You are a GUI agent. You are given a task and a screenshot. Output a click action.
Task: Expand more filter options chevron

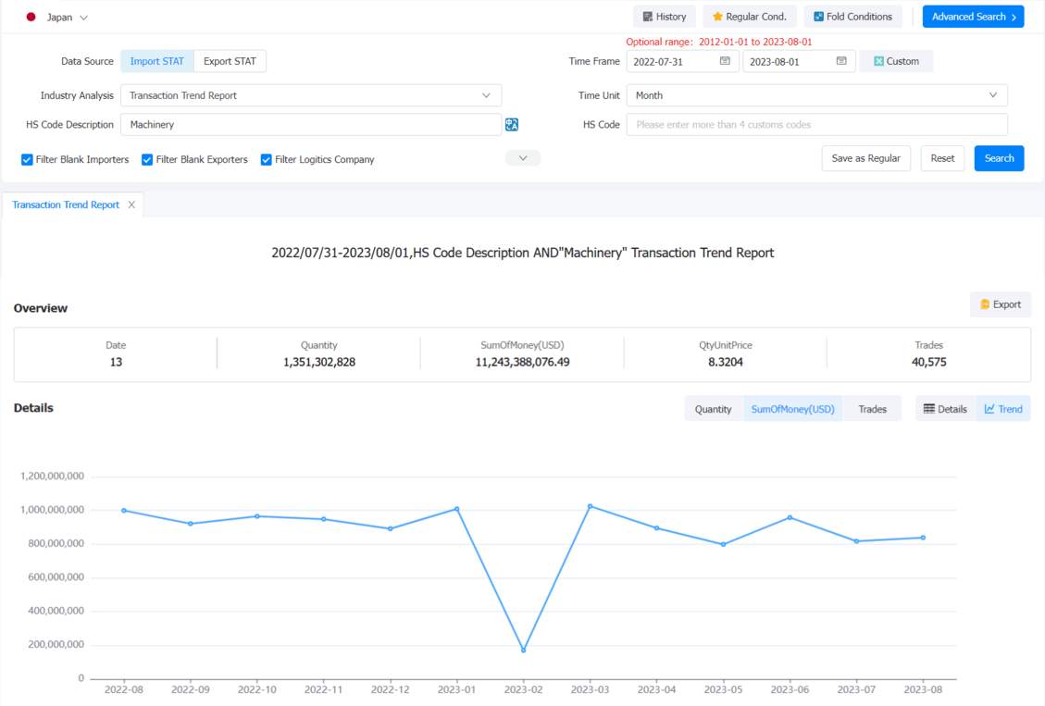pos(522,158)
